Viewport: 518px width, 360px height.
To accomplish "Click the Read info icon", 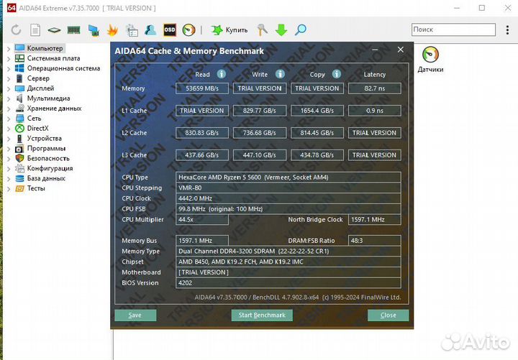I will tap(222, 74).
